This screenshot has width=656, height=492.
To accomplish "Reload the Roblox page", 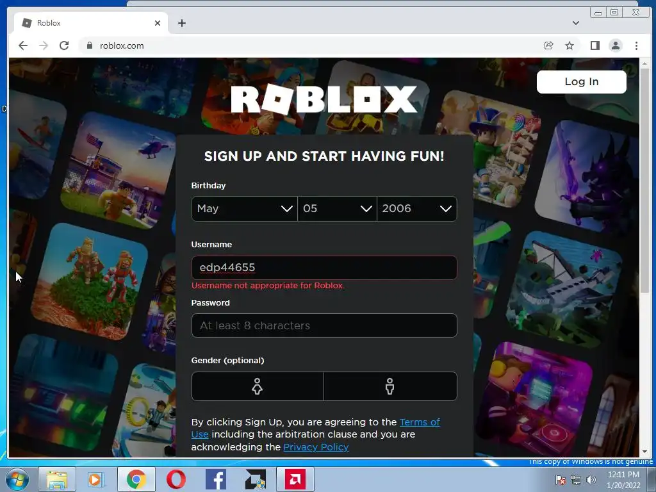I will click(64, 45).
